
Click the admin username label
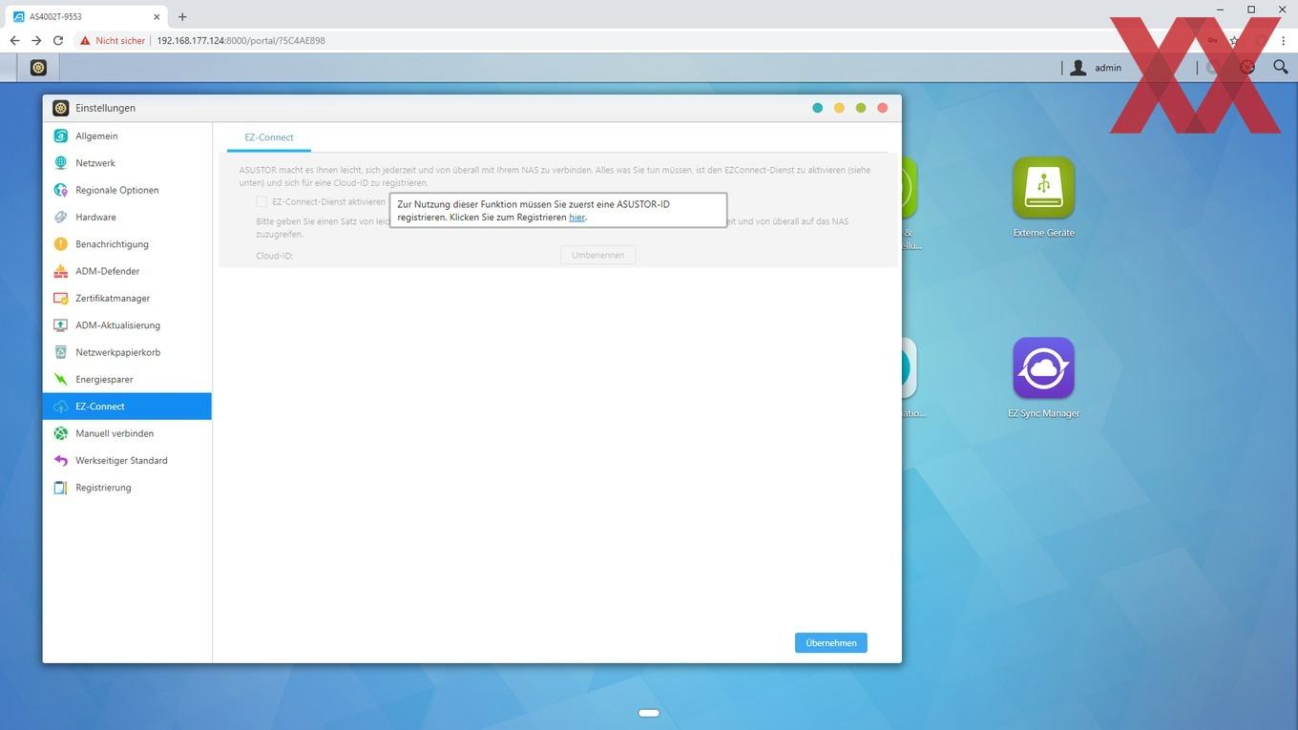click(1108, 68)
